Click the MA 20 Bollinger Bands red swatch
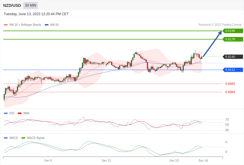The image size is (244, 165). click(6, 25)
